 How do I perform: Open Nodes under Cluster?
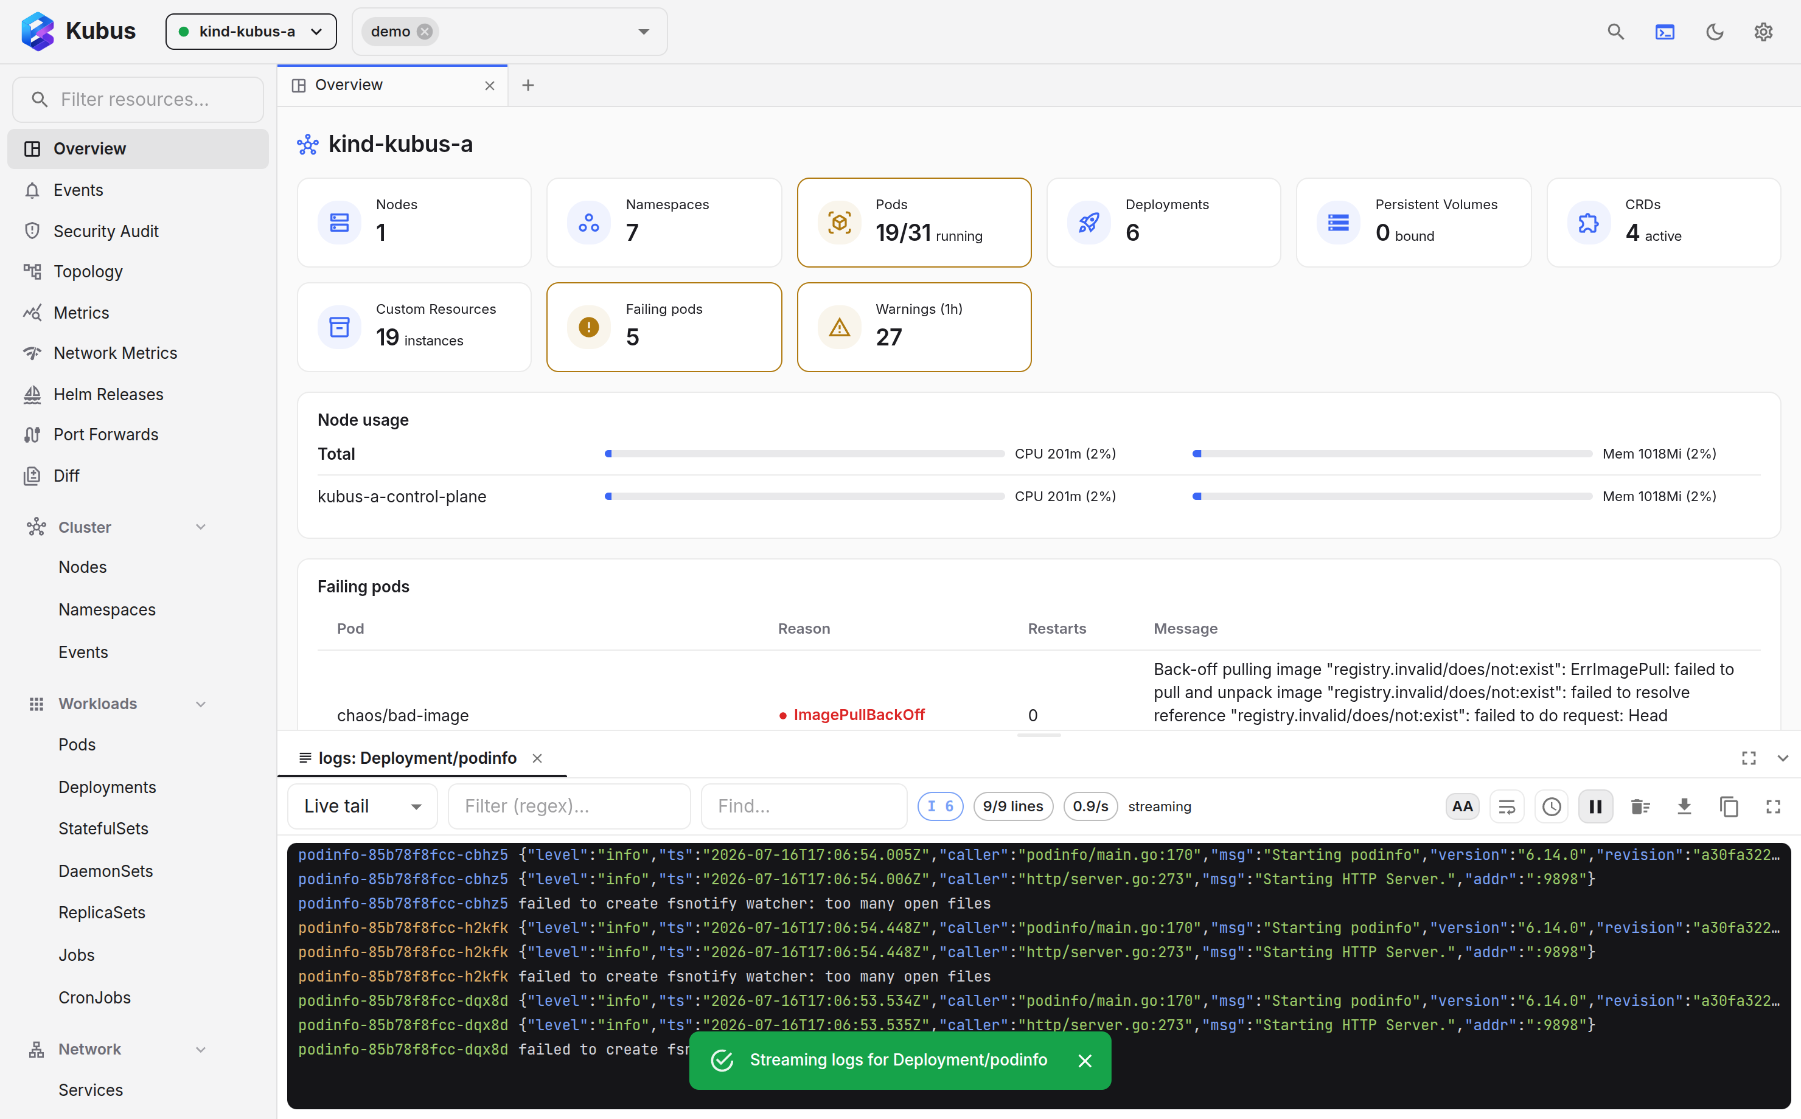click(83, 567)
